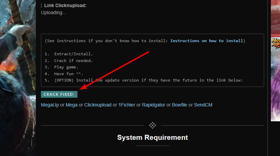280x156 pixels.
Task: Click the Link Clicknupload heading text
Action: (x=65, y=5)
